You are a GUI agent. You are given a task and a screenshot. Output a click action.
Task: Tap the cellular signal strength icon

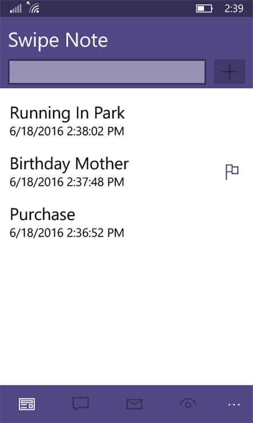[x=15, y=9]
